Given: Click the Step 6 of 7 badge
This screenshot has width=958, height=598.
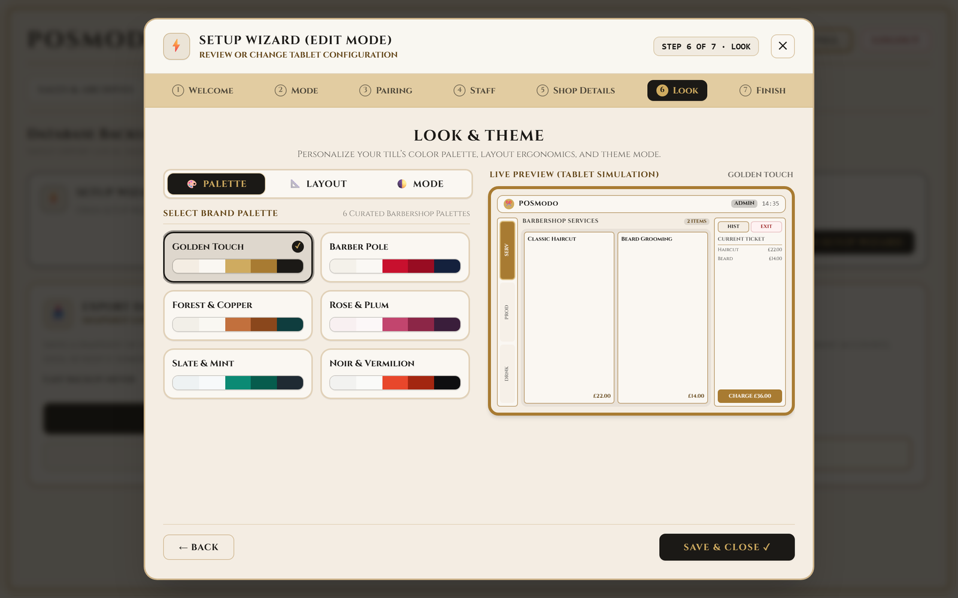Looking at the screenshot, I should 706,47.
